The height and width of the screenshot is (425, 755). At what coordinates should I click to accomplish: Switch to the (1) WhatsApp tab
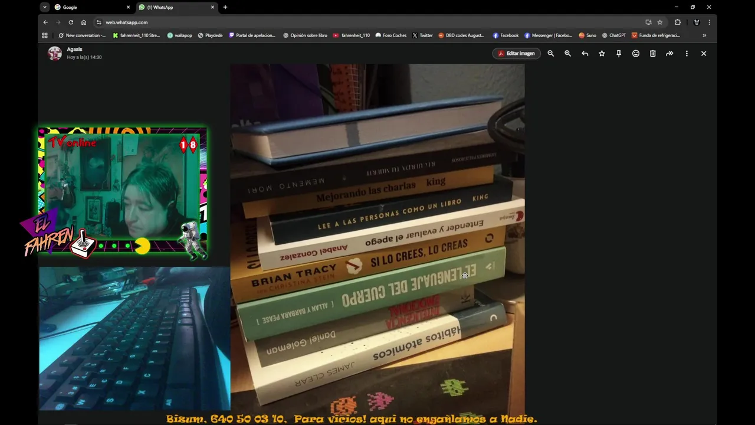click(176, 7)
